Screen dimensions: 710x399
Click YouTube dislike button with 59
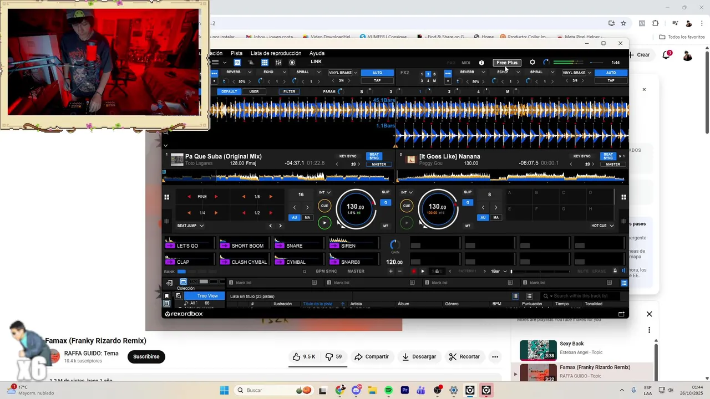click(x=333, y=357)
